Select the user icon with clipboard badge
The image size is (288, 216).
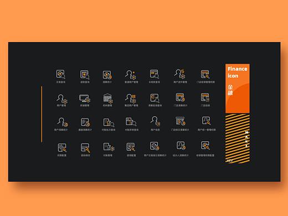click(x=155, y=121)
